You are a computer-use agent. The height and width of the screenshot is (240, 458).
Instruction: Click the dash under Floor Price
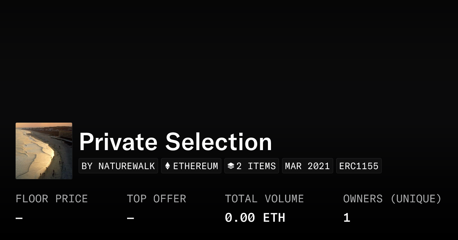click(19, 218)
